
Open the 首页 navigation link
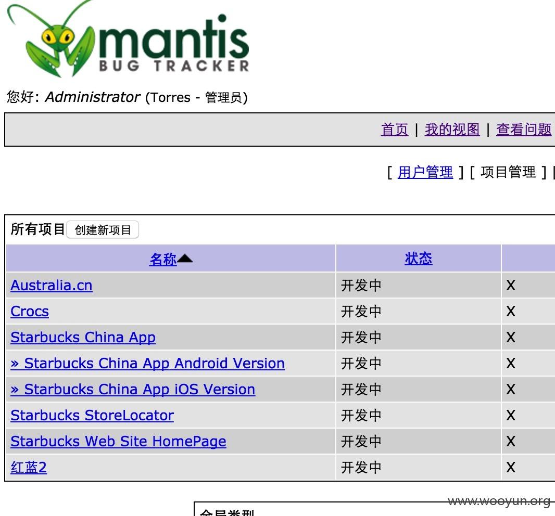(394, 130)
